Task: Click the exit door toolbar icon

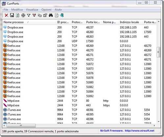Action: (x=62, y=15)
